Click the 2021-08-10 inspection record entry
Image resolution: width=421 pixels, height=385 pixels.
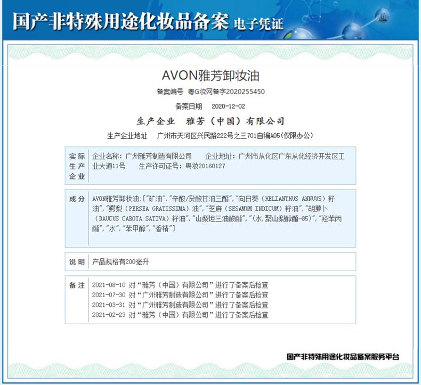[x=180, y=285]
